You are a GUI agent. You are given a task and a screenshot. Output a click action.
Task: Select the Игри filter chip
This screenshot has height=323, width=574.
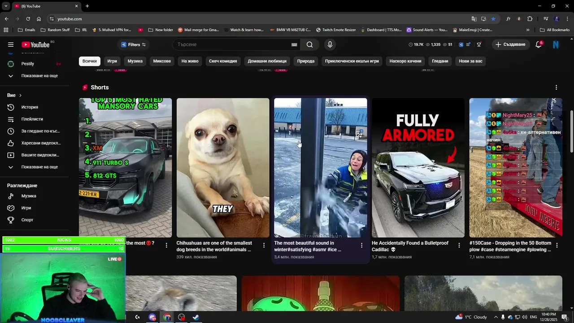pyautogui.click(x=112, y=61)
